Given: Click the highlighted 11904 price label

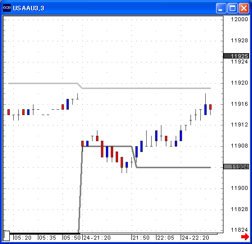Looking at the screenshot, I should click(236, 167).
